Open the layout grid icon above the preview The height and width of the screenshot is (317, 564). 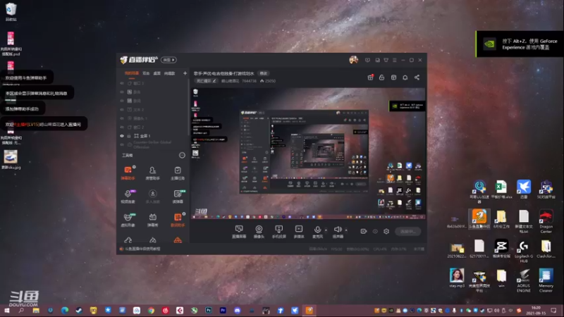(393, 77)
